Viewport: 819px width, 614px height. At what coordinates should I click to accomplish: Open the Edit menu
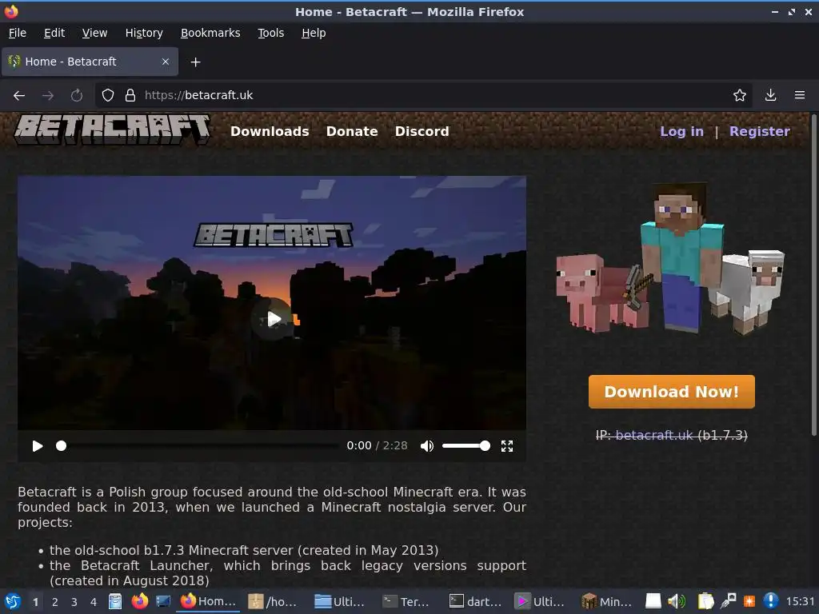pos(54,33)
